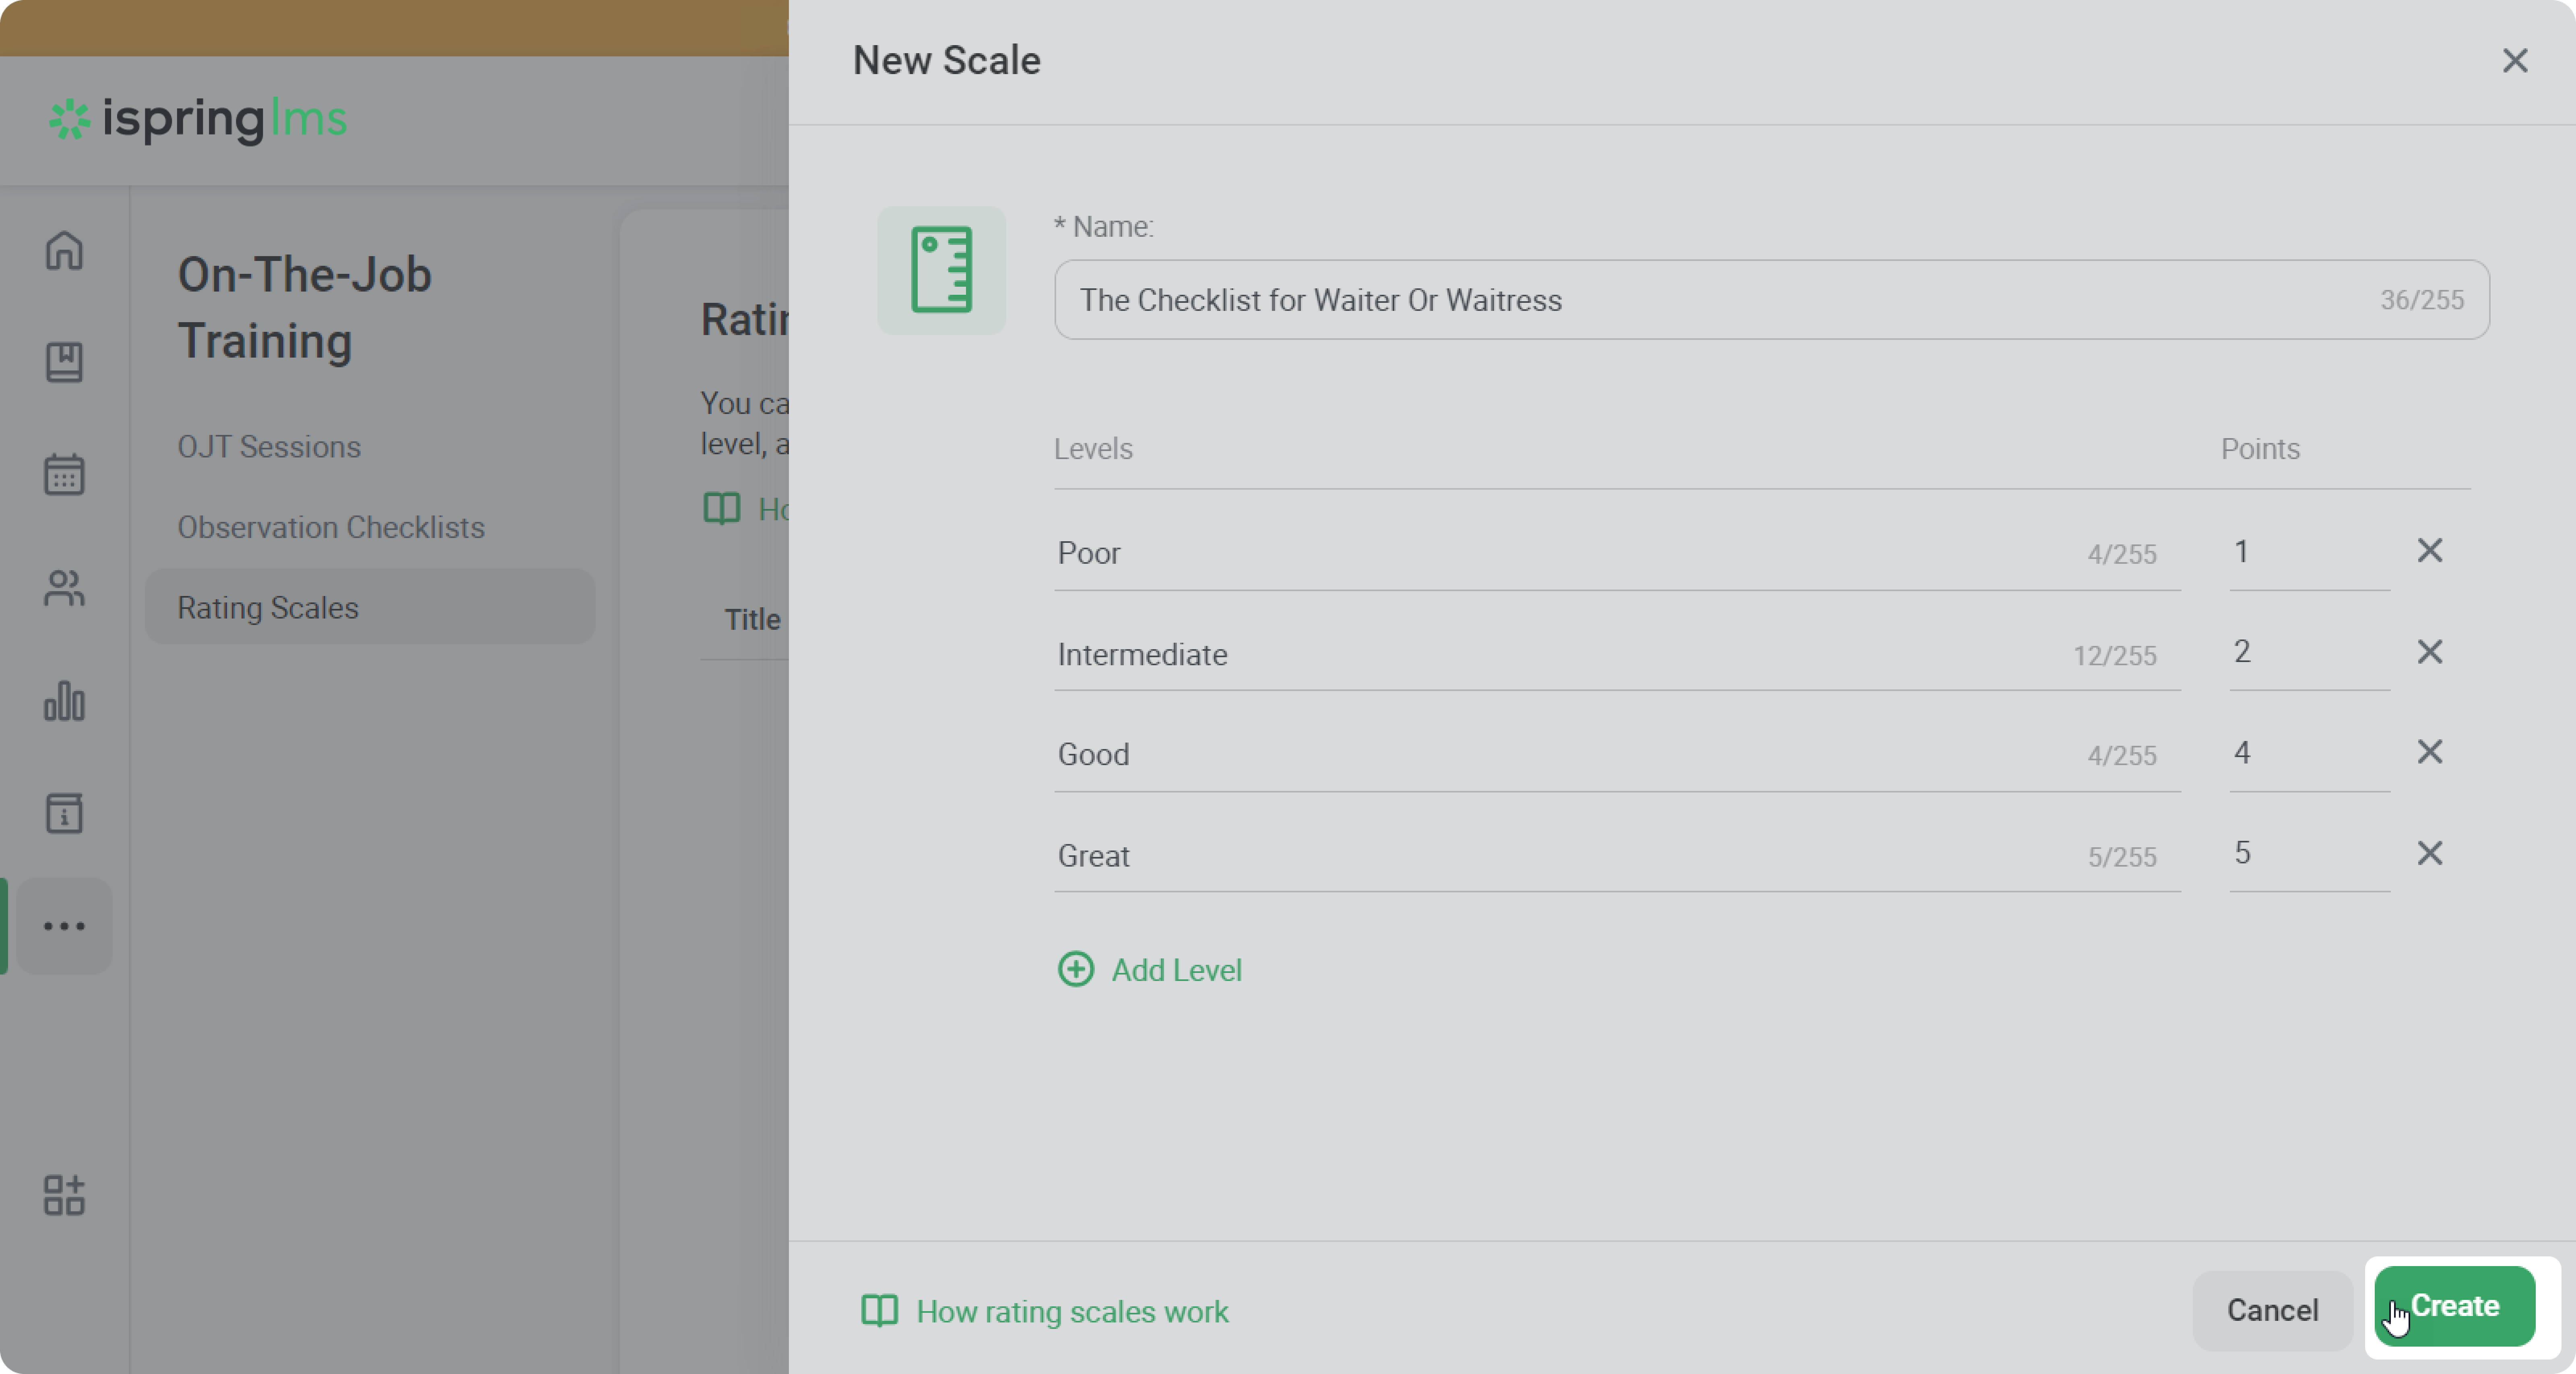Open the OJT Sessions menu item
The width and height of the screenshot is (2576, 1374).
click(269, 446)
